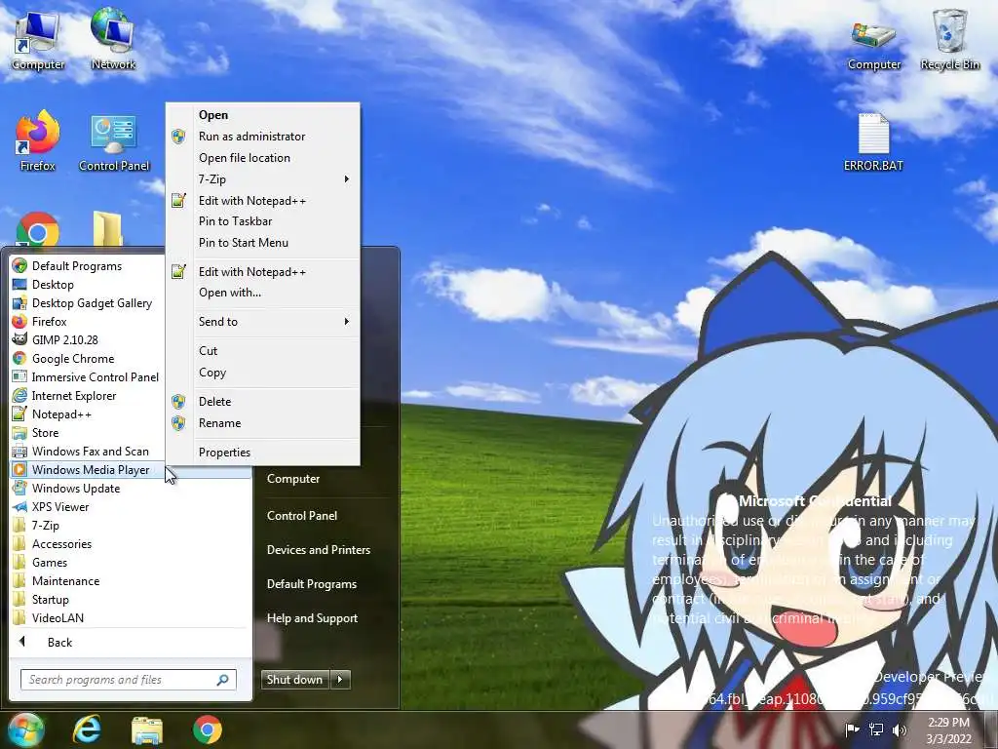
Task: Show the taskbar clock and date
Action: 948,730
